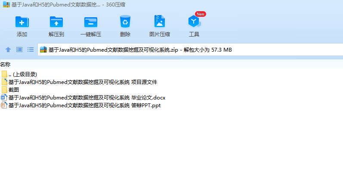Select the '答辩PPT.ppt' file name

pyautogui.click(x=84, y=105)
